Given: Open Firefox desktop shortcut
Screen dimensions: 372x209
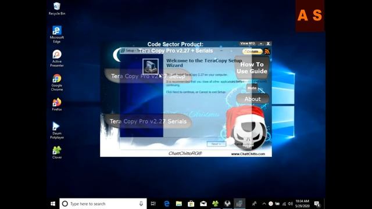Looking at the screenshot, I should click(57, 105).
